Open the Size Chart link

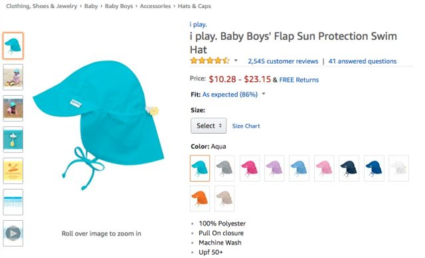pyautogui.click(x=246, y=126)
